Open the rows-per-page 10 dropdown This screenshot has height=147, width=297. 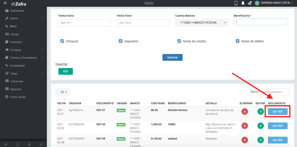(x=63, y=92)
